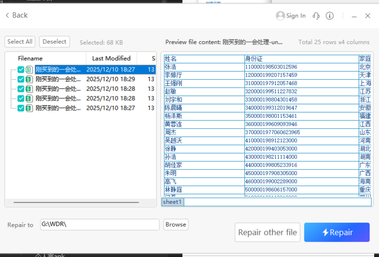Start repair with the blue Repair button

coord(337,232)
